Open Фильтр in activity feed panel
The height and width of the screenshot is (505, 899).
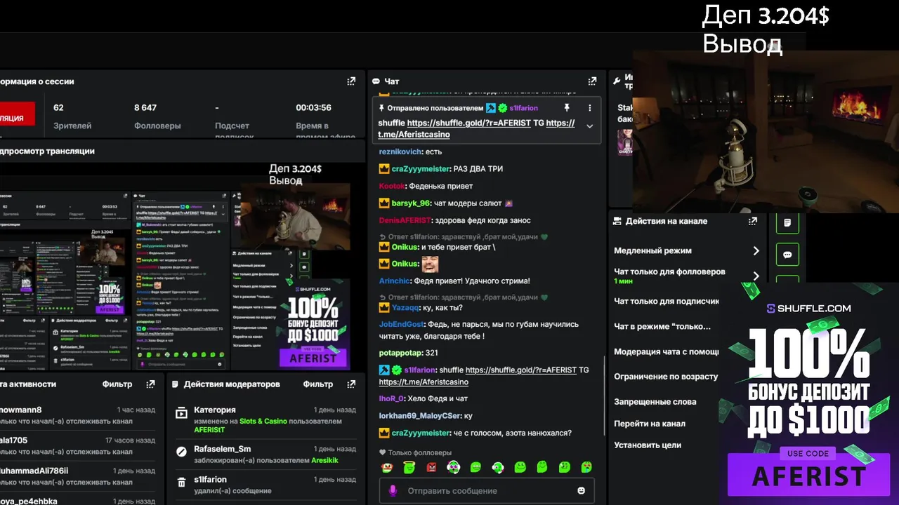tap(117, 384)
